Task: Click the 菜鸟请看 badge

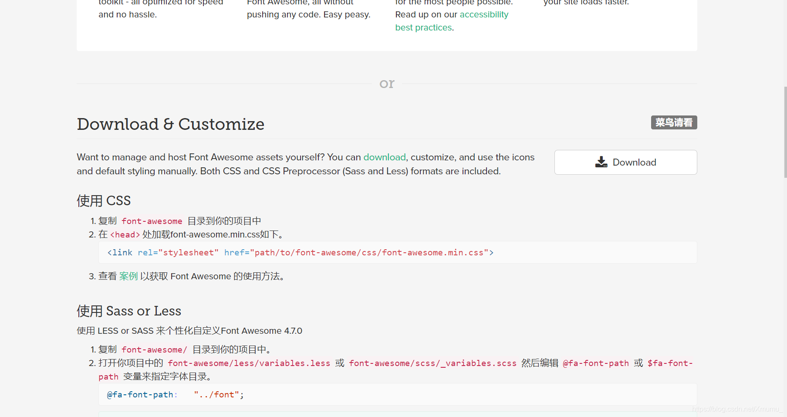Action: [x=674, y=122]
